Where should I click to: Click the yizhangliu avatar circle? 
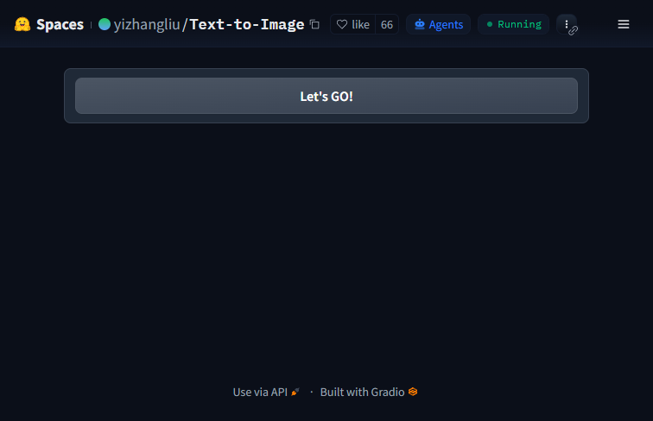(x=105, y=24)
